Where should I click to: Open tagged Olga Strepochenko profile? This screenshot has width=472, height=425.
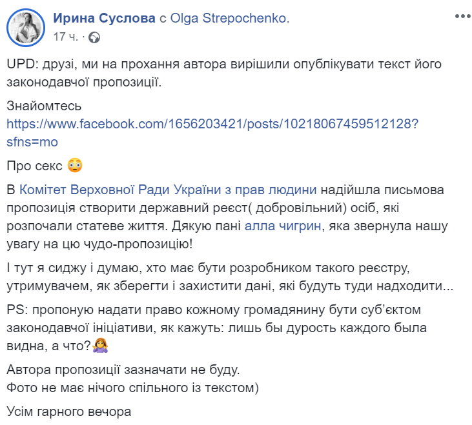pyautogui.click(x=230, y=19)
